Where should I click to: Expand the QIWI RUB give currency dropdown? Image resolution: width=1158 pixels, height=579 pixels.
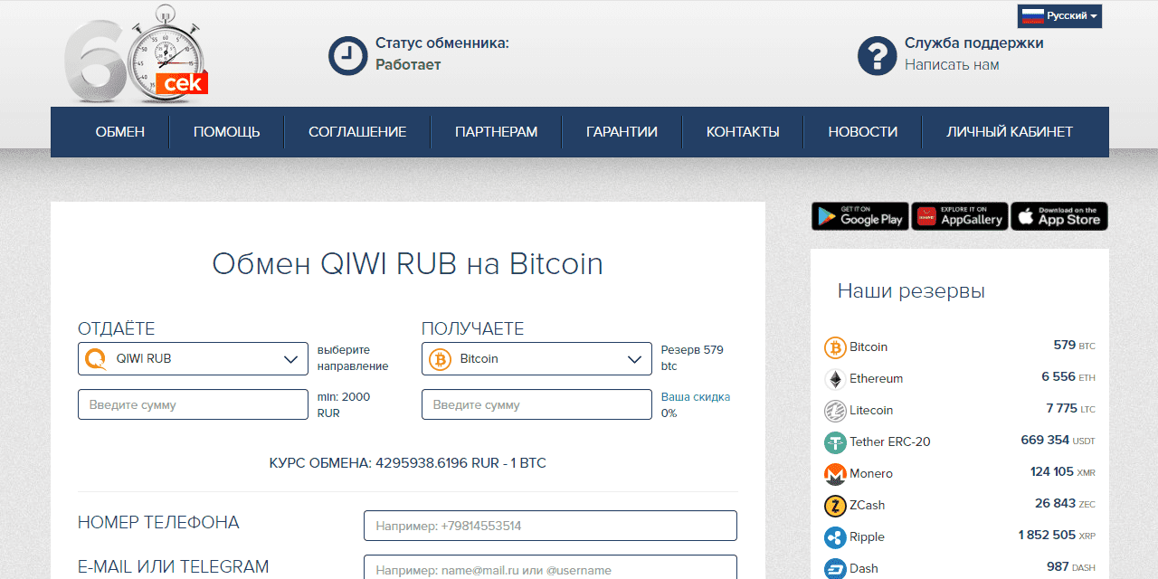[x=193, y=359]
